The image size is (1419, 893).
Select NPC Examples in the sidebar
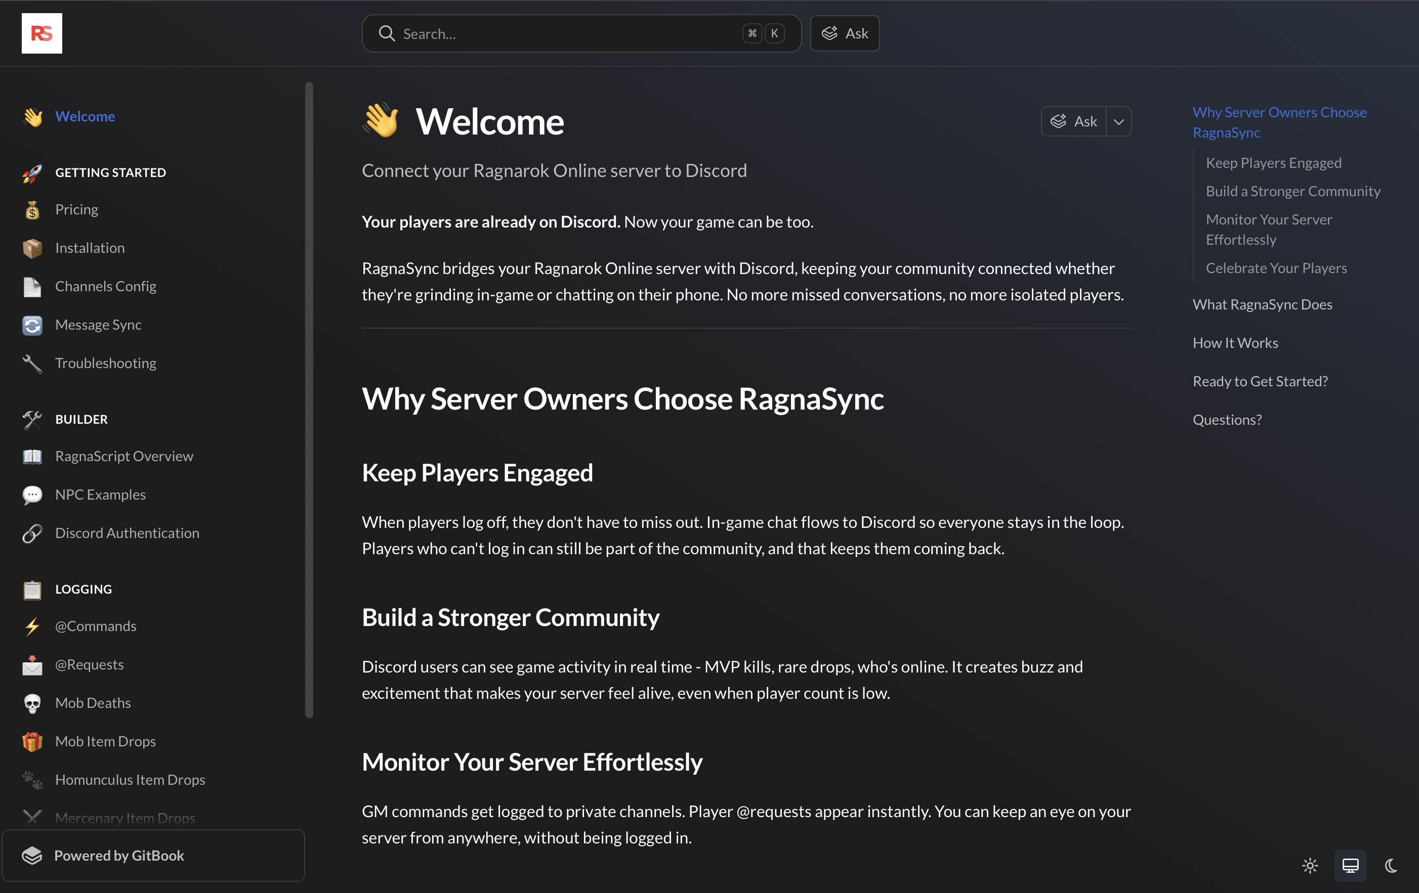coord(100,495)
